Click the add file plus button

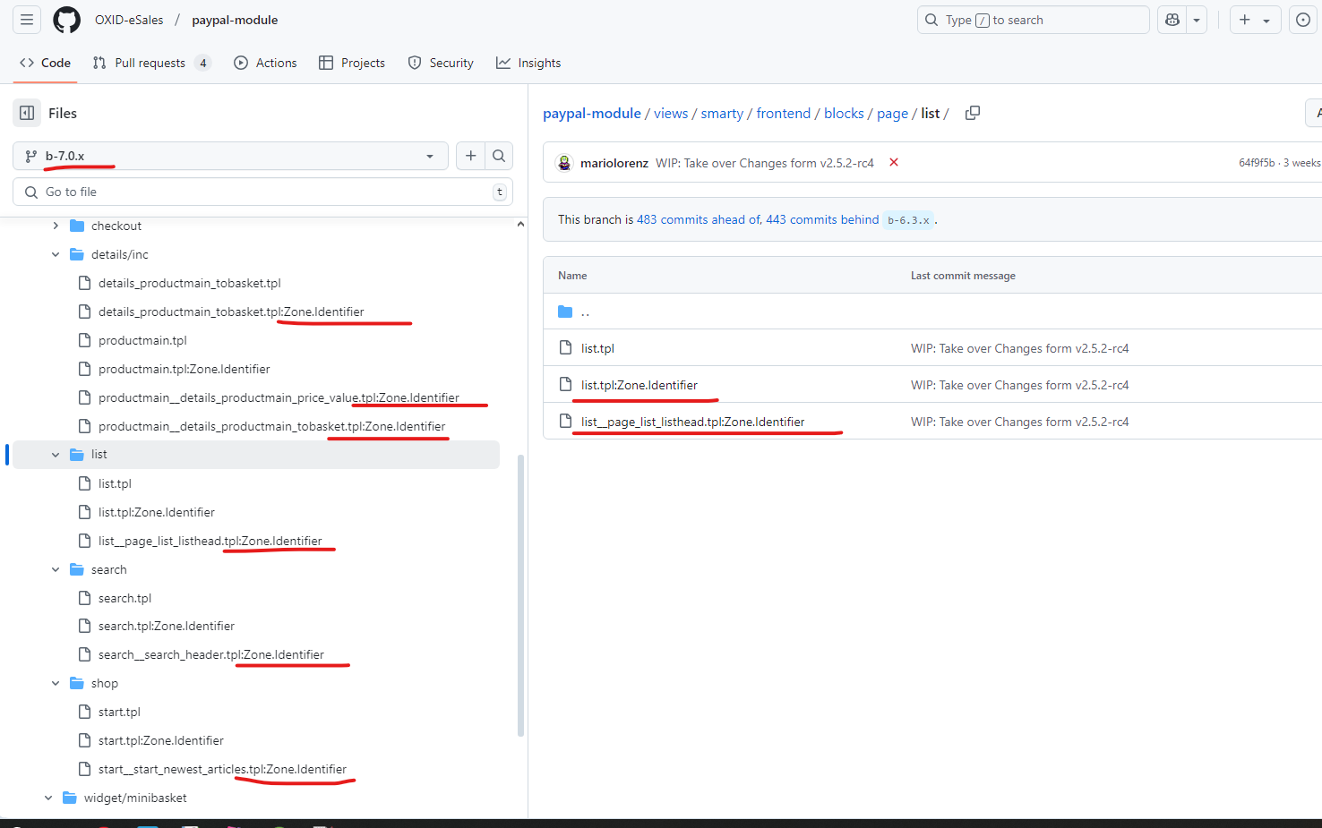(470, 156)
